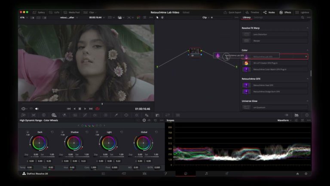Toggle the Gallery panel
This screenshot has height=186, width=330.
tap(39, 12)
